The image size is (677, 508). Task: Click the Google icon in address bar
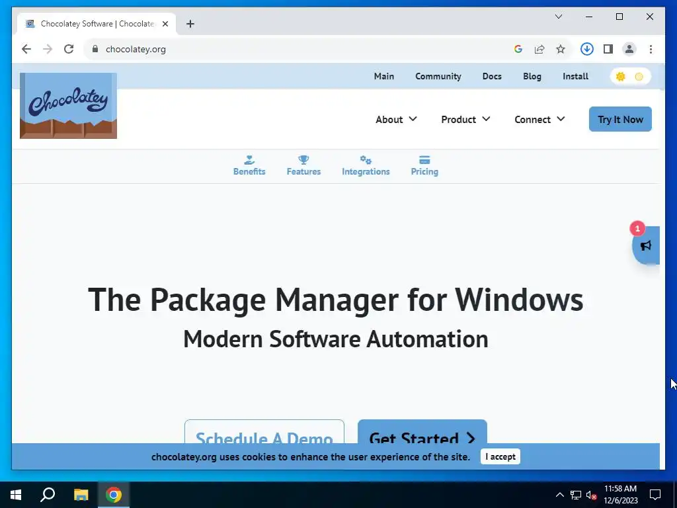coord(518,49)
